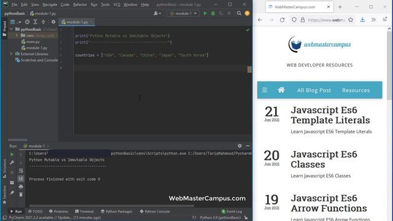Start debugging with the bug icon
Image resolution: width=393 pixels, height=221 pixels.
(213, 14)
